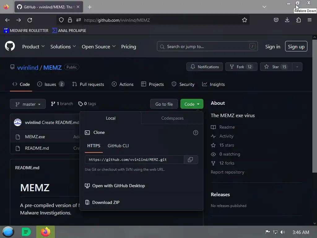Open the README.md file row
Screen dimensions: 317x238
(37, 148)
